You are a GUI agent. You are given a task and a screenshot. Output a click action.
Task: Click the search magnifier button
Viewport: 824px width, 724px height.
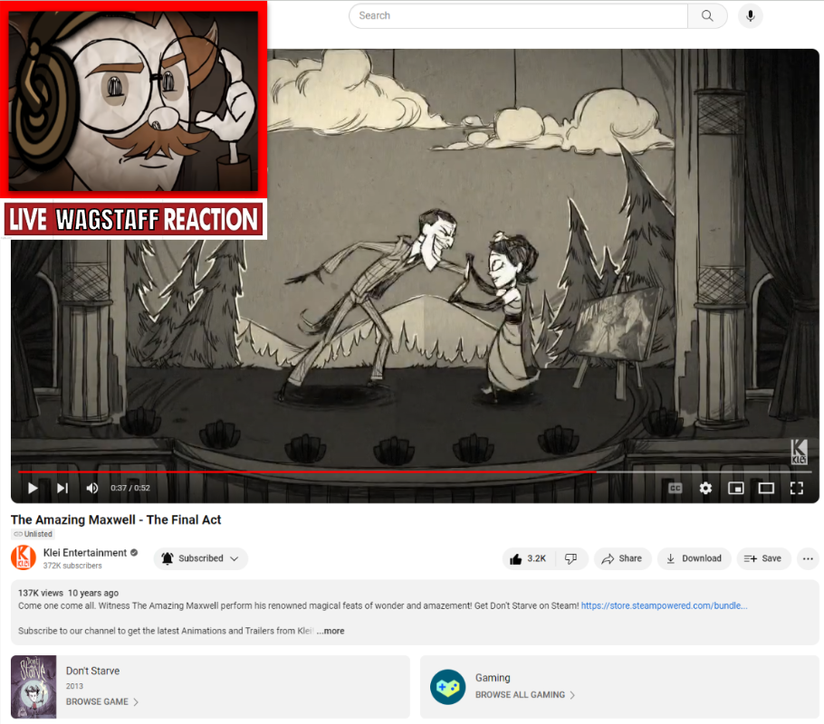pyautogui.click(x=707, y=15)
